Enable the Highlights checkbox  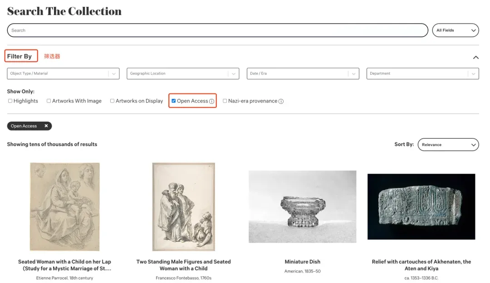click(10, 101)
